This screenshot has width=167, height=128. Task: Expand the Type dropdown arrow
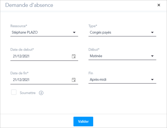[152, 32]
